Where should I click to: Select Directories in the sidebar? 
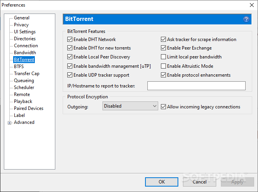(25, 39)
